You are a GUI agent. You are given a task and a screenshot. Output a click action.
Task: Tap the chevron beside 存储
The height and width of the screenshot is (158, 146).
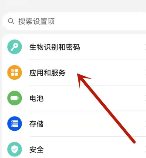click(x=145, y=124)
